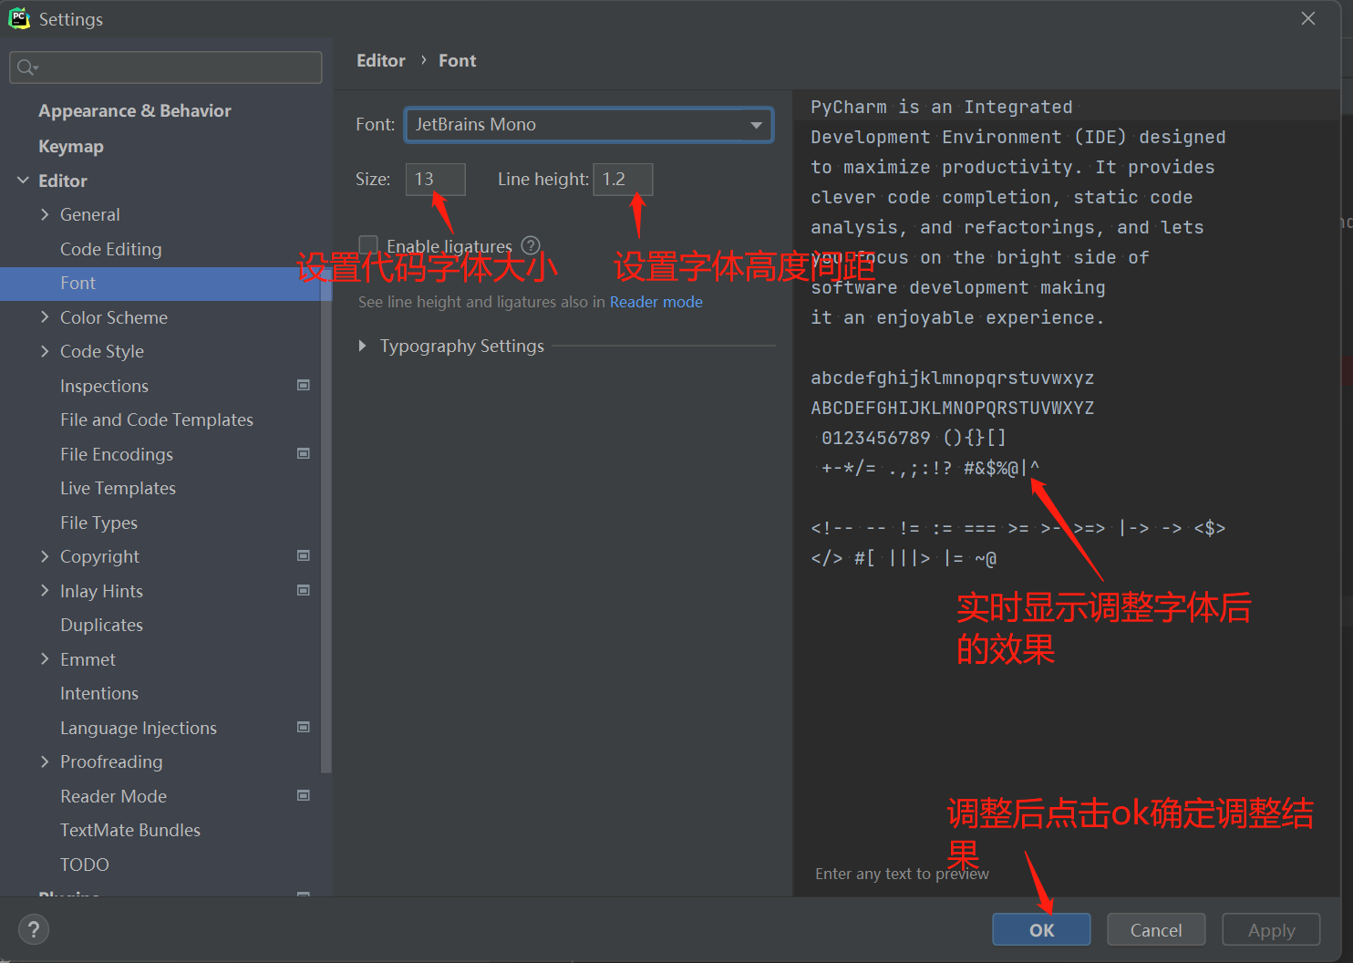Viewport: 1353px width, 963px height.
Task: Open Duplicates page
Action: click(x=101, y=625)
